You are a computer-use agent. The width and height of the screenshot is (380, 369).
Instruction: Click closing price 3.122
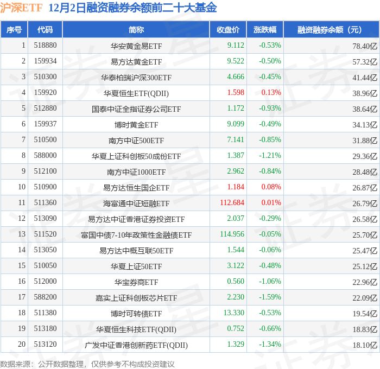(235, 266)
